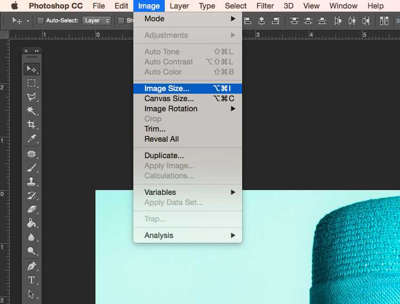Select the Horizontal Type tool
Image resolution: width=400 pixels, height=304 pixels.
(x=31, y=280)
